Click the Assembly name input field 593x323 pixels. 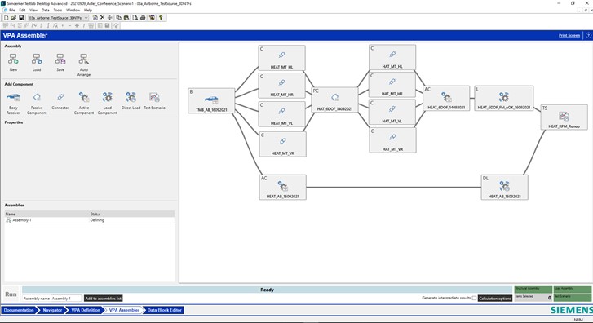66,299
